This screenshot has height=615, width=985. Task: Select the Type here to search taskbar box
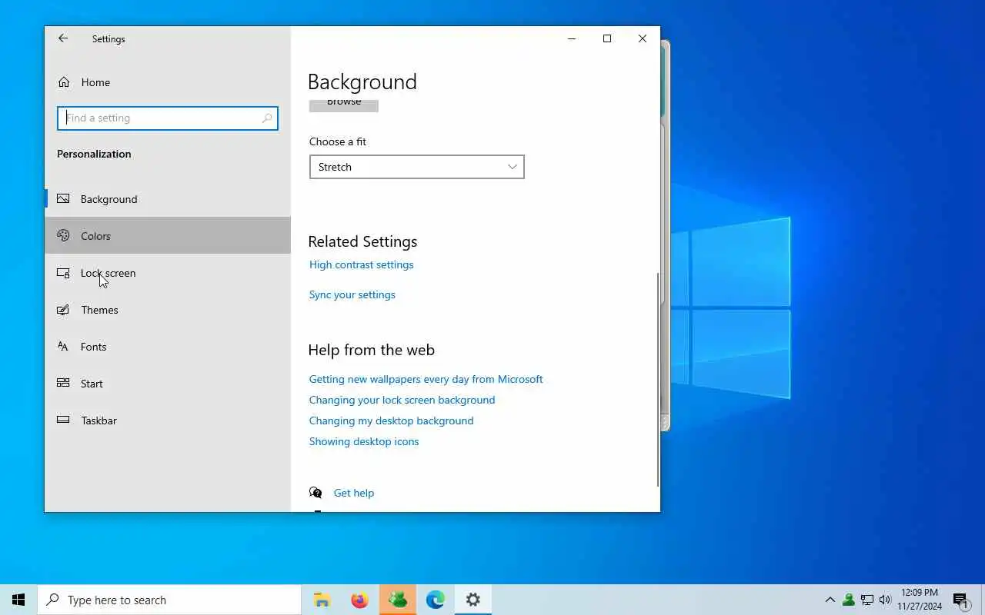tap(169, 600)
